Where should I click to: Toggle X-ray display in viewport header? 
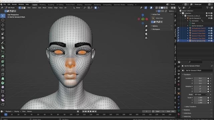pos(156,8)
